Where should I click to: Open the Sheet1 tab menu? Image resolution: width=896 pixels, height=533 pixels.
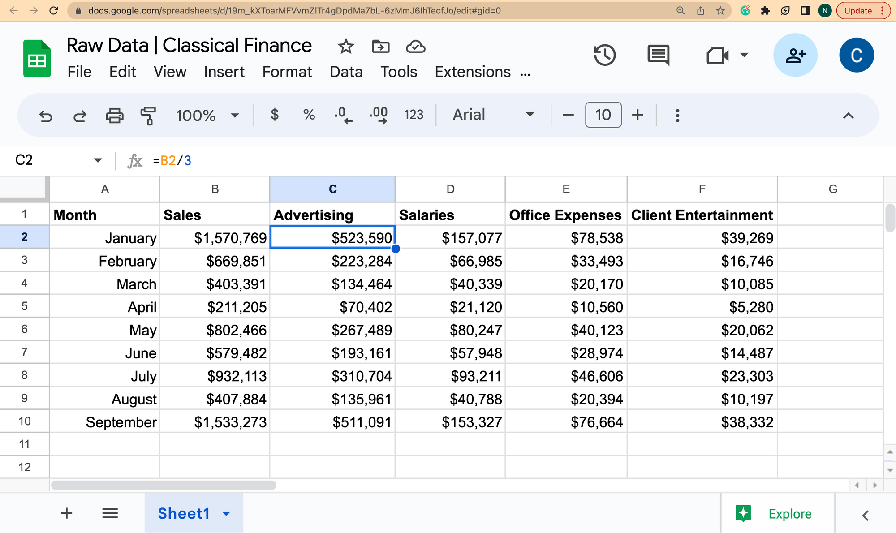click(x=226, y=513)
